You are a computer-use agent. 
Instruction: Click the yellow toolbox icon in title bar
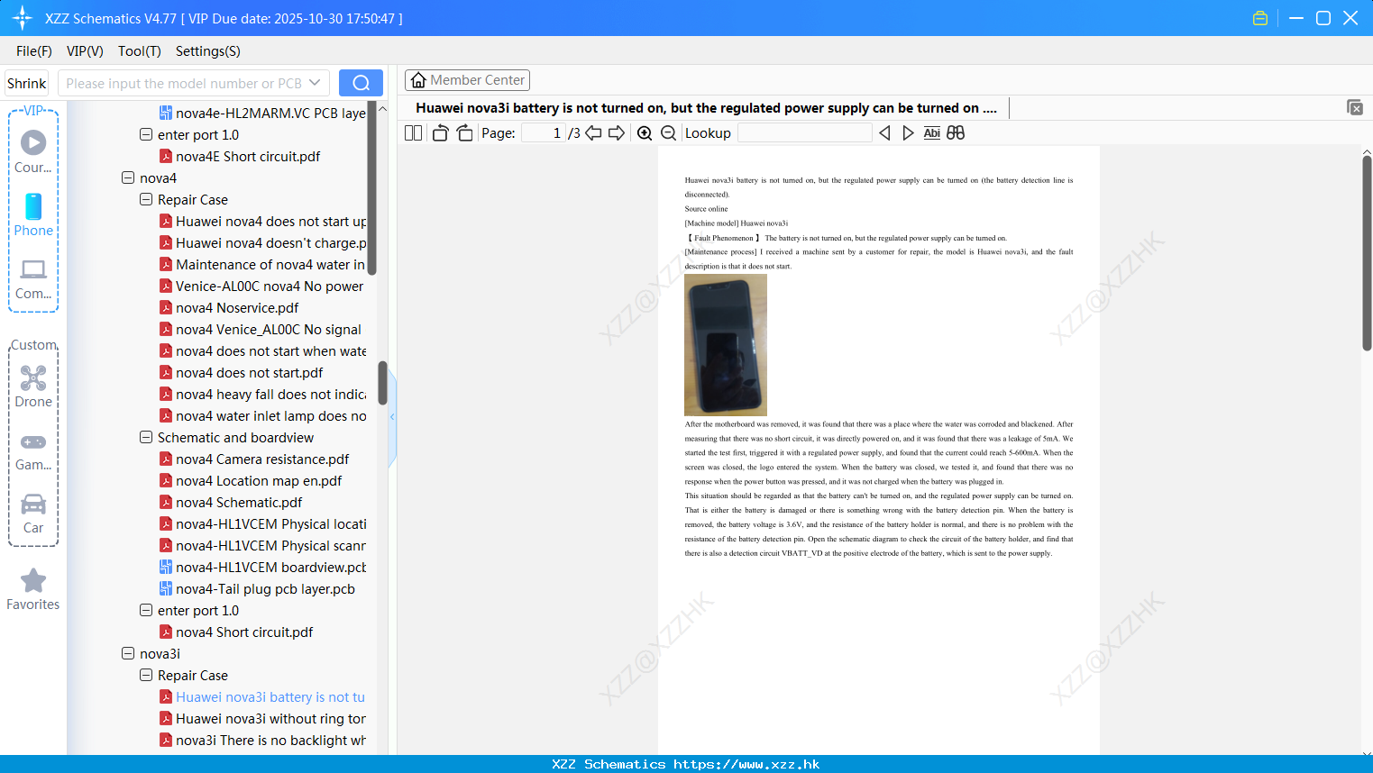(1260, 18)
